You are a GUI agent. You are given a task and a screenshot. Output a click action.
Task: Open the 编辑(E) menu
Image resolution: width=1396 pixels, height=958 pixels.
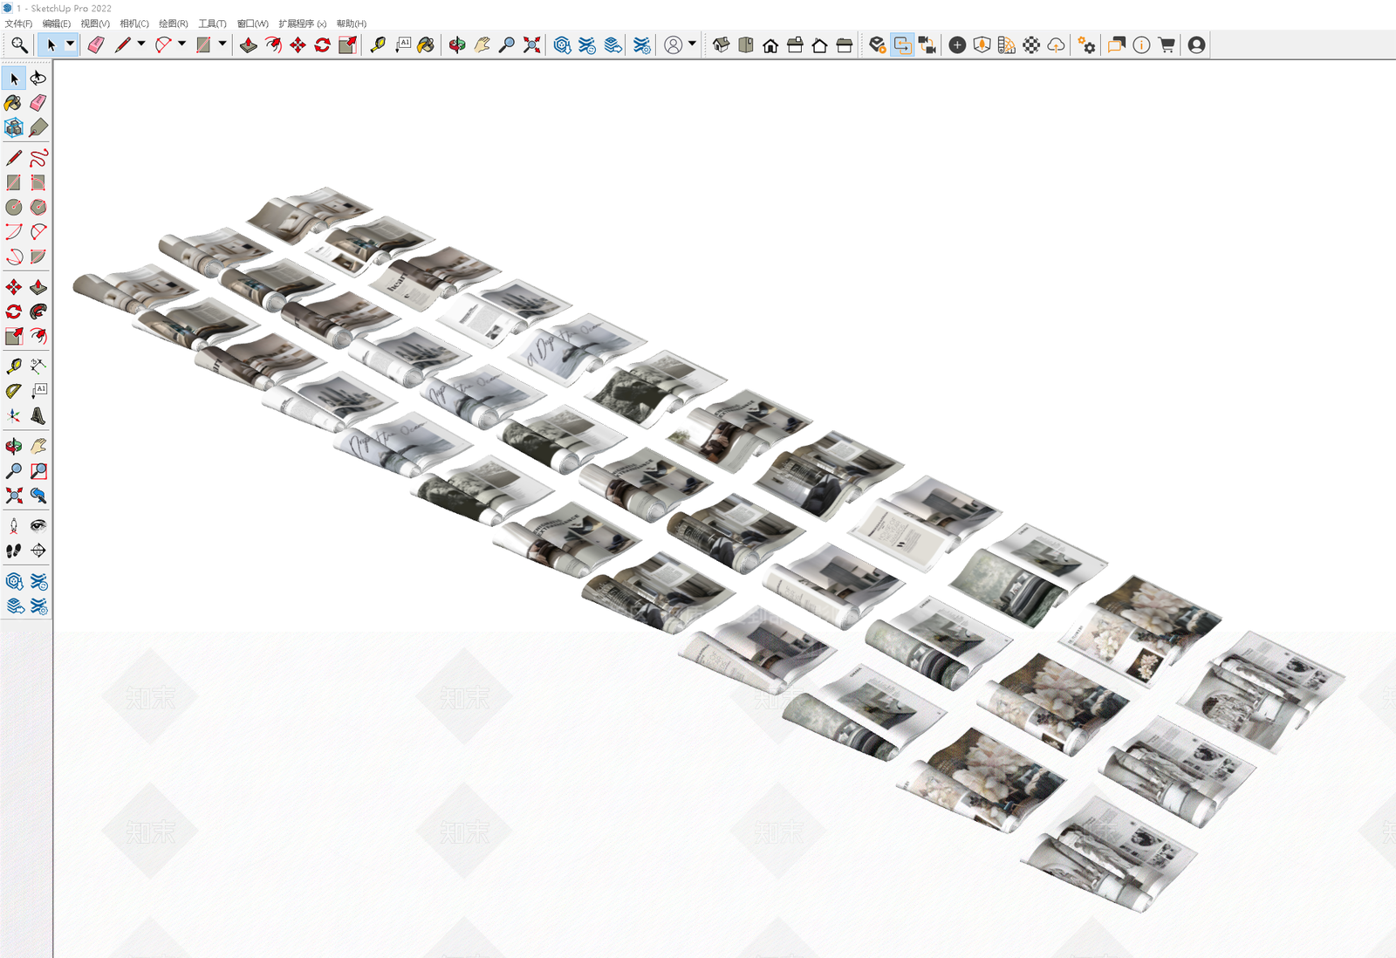coord(57,24)
